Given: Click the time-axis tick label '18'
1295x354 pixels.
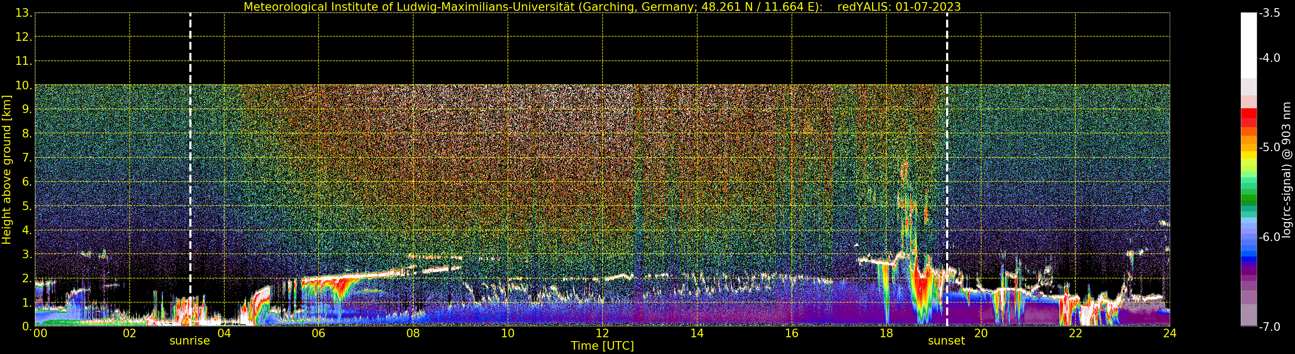Looking at the screenshot, I should [x=886, y=333].
